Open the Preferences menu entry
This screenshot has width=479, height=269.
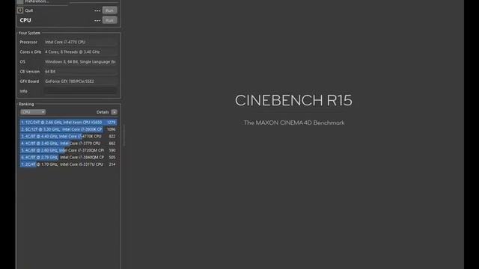[37, 1]
